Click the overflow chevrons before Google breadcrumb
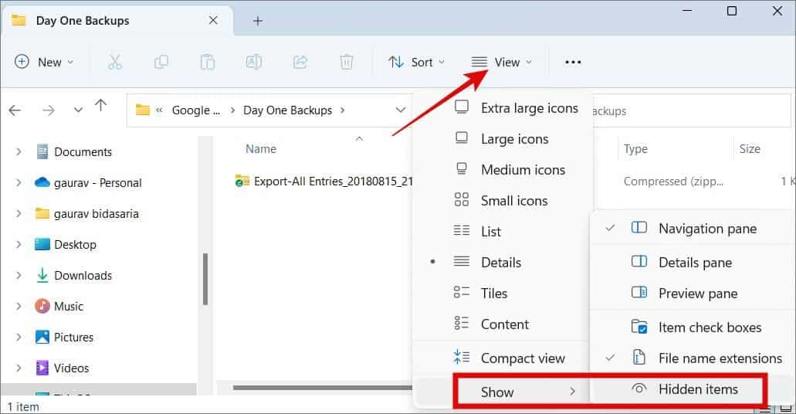 pos(159,110)
